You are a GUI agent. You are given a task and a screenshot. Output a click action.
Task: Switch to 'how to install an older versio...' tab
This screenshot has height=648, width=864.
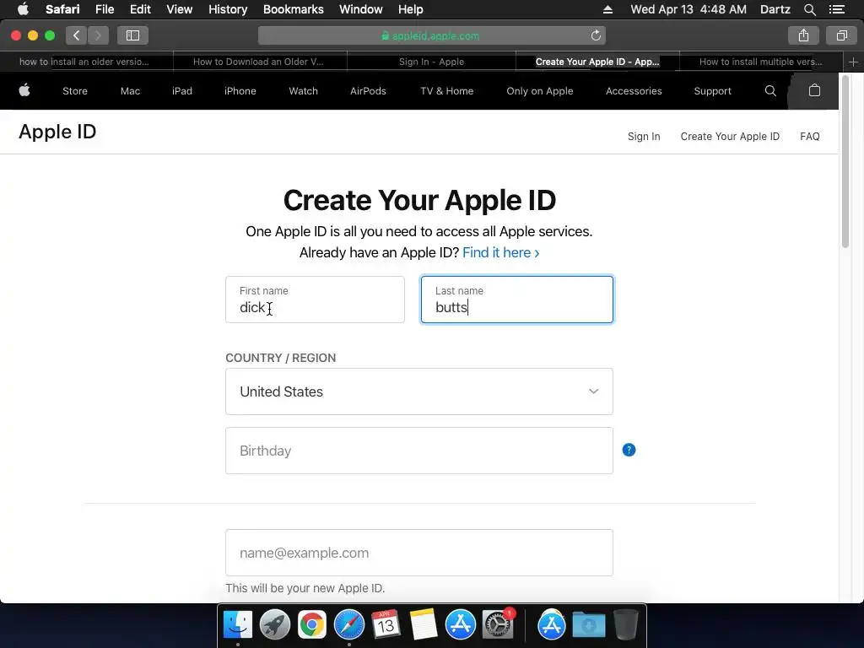[x=84, y=62]
